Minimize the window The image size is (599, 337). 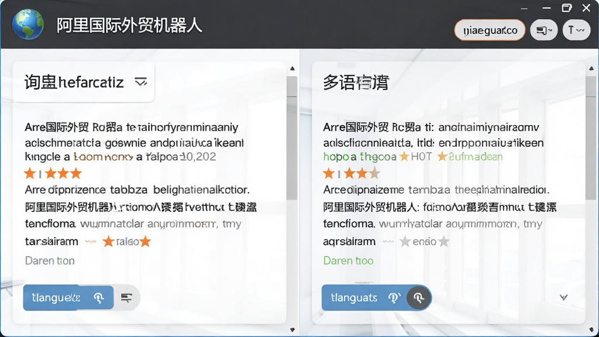(547, 8)
